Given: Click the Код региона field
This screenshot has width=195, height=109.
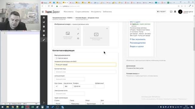Looking at the screenshot, I should [x=68, y=86].
